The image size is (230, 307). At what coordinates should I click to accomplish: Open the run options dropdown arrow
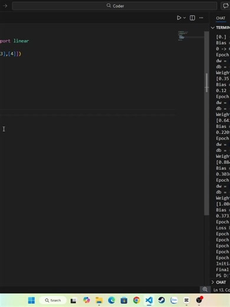pos(185,18)
